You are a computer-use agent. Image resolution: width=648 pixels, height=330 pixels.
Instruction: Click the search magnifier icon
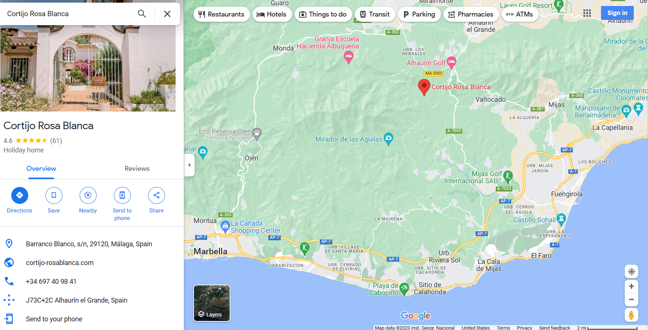(x=142, y=14)
